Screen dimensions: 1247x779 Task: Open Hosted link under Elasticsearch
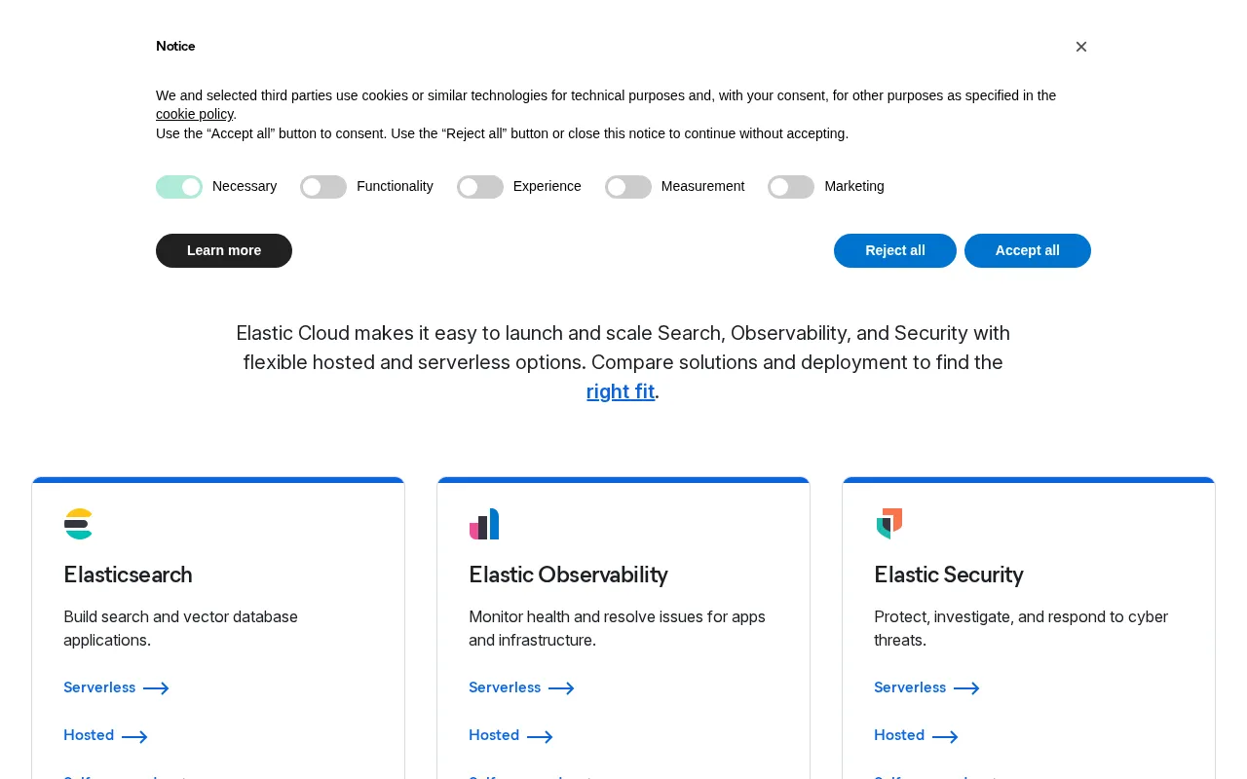point(105,735)
